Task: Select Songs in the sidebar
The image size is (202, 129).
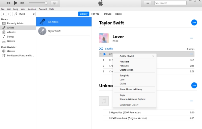Action: [x=18, y=37]
